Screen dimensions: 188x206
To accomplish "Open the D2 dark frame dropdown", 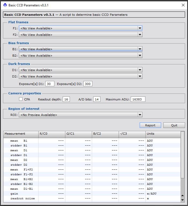I will click(80, 76).
